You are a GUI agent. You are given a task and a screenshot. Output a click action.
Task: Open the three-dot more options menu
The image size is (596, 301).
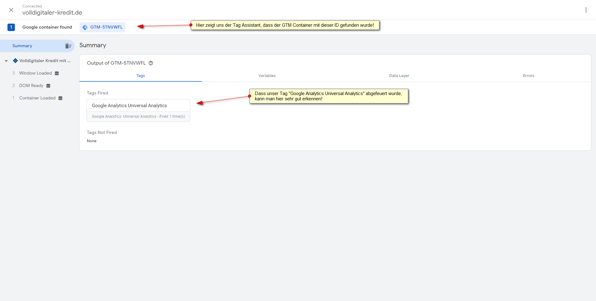586,10
